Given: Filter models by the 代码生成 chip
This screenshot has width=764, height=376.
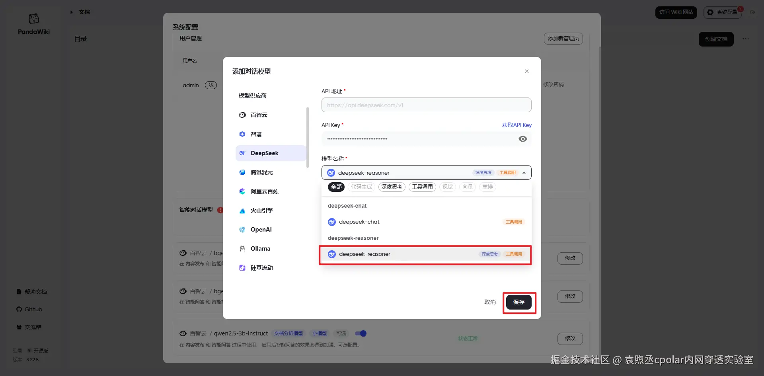Looking at the screenshot, I should tap(361, 187).
